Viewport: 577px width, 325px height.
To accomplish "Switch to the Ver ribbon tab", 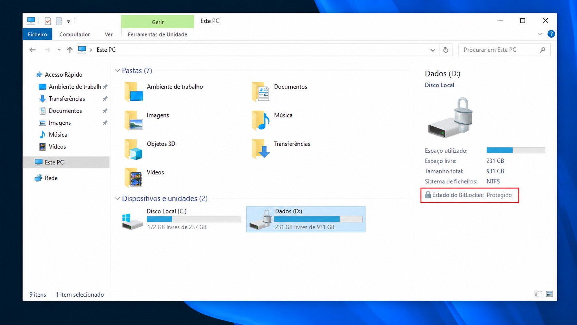I will [109, 34].
